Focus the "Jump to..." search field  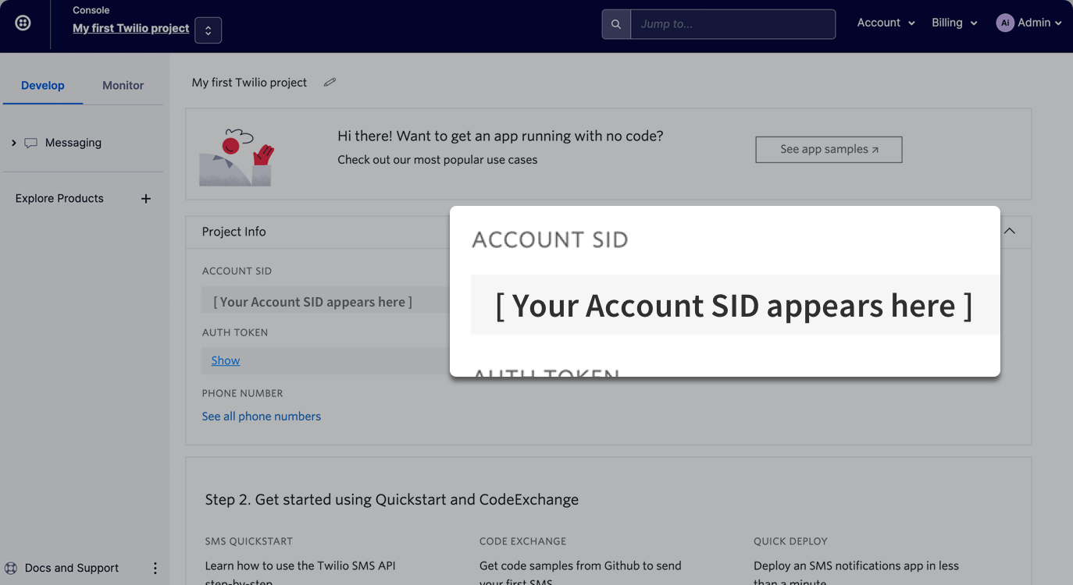click(x=733, y=24)
